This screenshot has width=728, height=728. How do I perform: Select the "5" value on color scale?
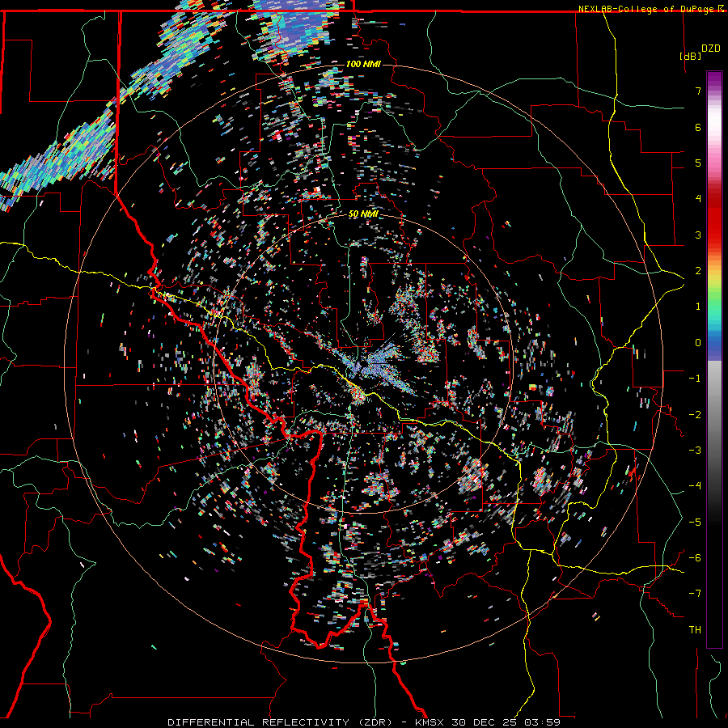coord(698,163)
